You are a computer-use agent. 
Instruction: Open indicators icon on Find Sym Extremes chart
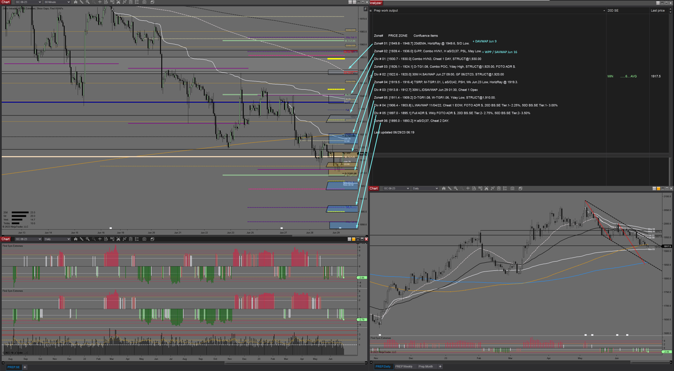tap(124, 239)
